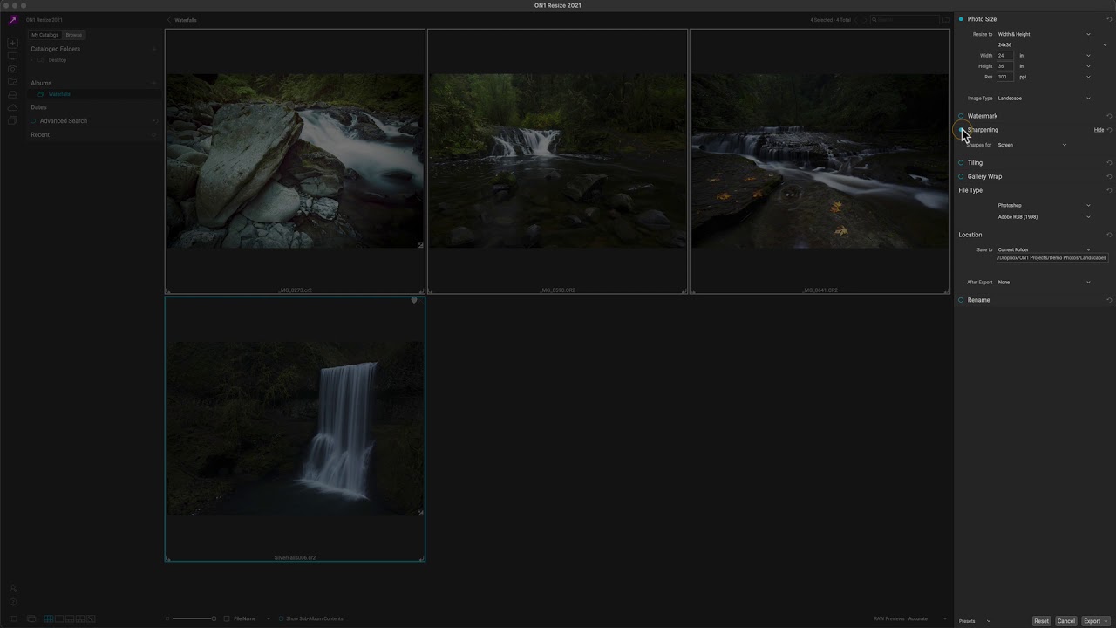The image size is (1116, 628).
Task: Reset the Watermark section
Action: 1109,116
